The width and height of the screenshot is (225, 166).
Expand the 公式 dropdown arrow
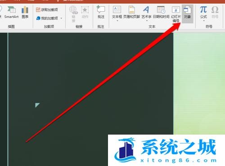tap(204, 21)
